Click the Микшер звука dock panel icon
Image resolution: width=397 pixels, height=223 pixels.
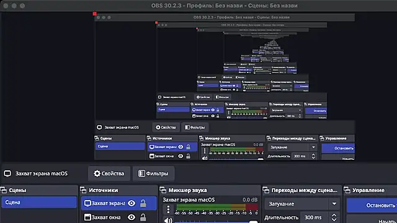(x=163, y=190)
